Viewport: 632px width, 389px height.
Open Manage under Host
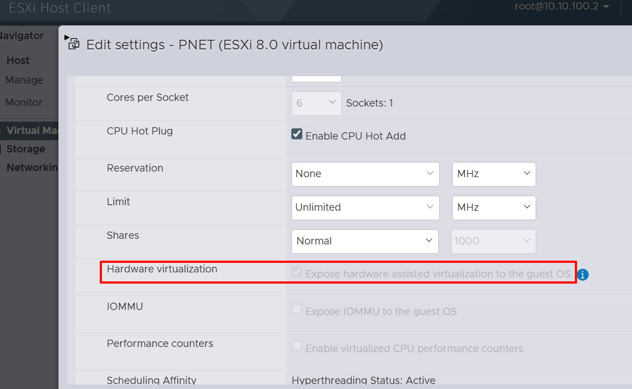coord(24,80)
